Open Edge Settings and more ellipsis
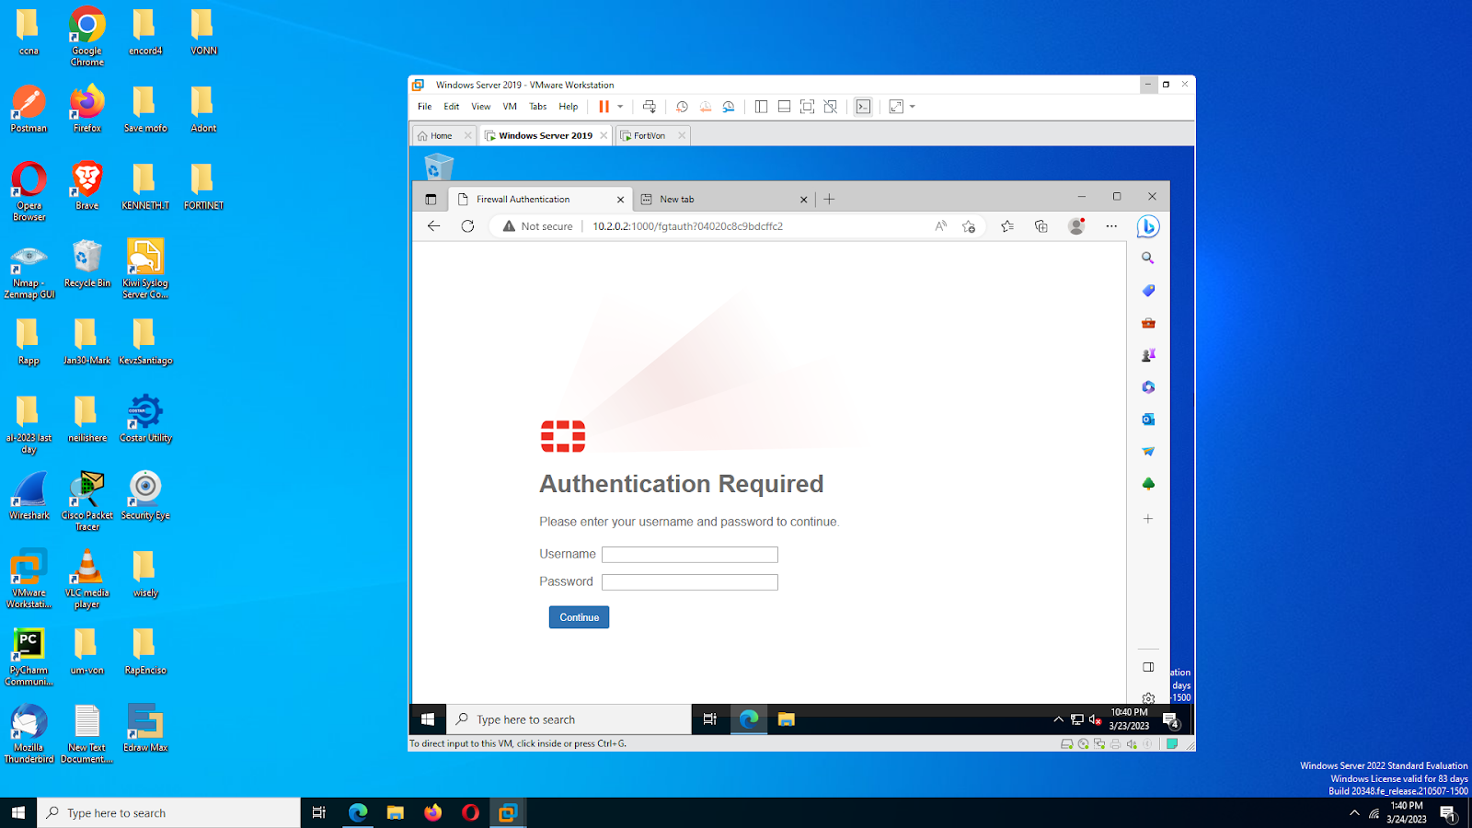The width and height of the screenshot is (1472, 828). pyautogui.click(x=1111, y=226)
